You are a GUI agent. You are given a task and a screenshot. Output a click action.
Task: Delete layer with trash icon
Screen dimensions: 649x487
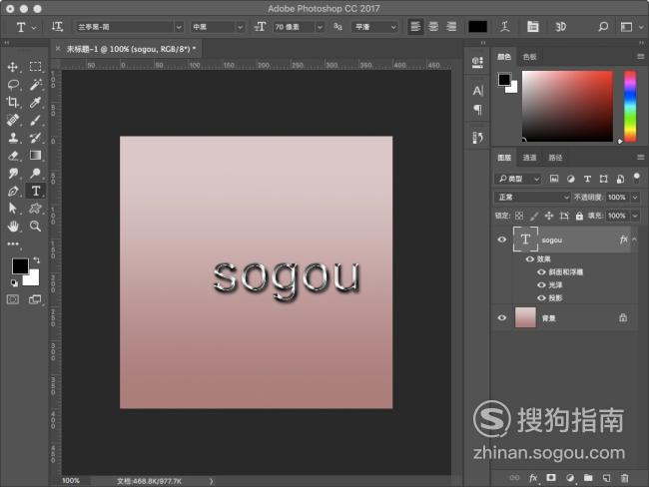(x=624, y=478)
